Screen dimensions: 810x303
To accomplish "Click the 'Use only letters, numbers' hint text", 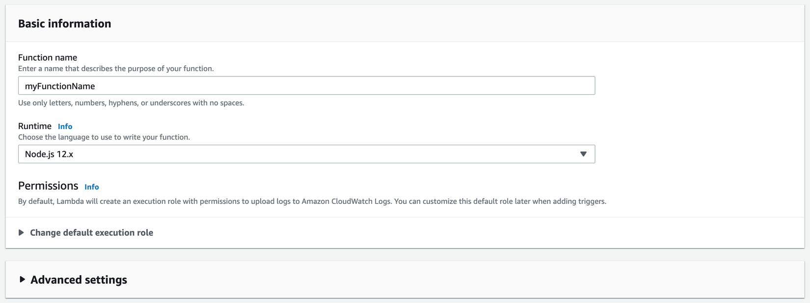I will pyautogui.click(x=131, y=103).
